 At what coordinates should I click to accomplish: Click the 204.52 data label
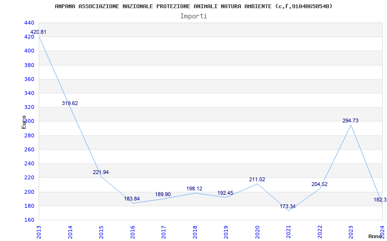click(319, 184)
